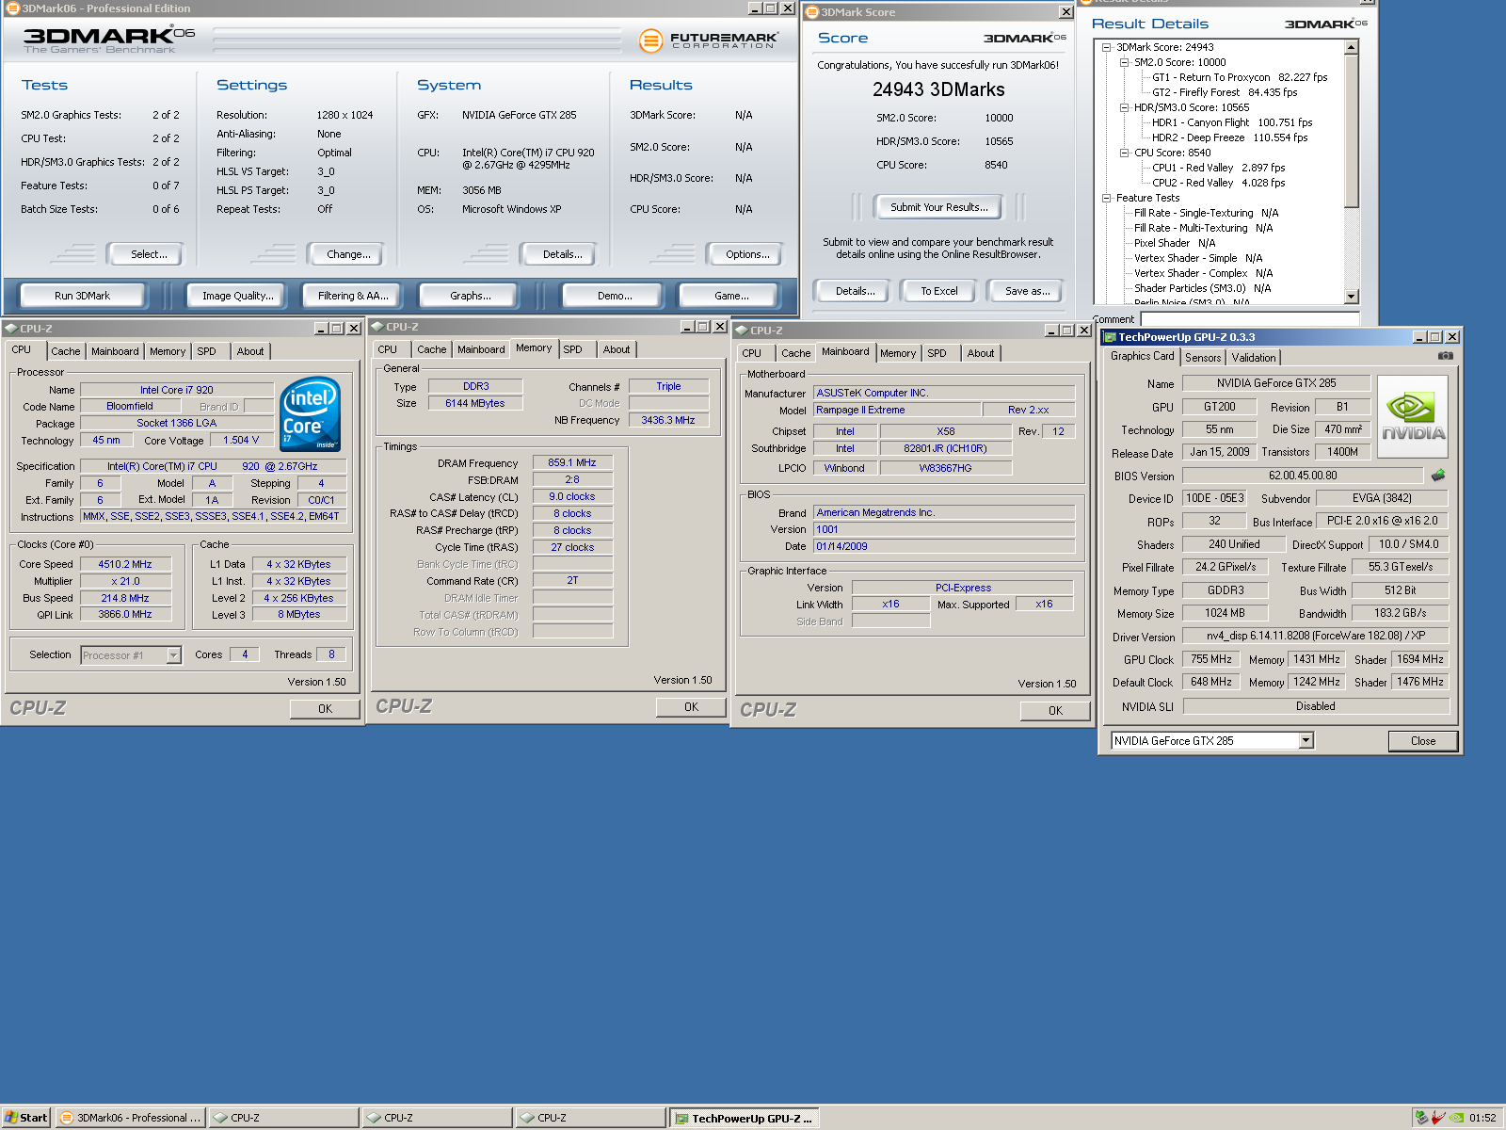
Task: Click Select... under Tests
Action: [149, 254]
